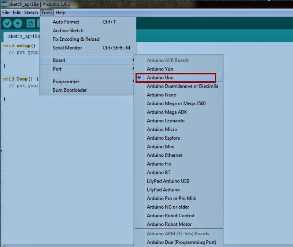This screenshot has width=293, height=247.
Task: Choose Arduino Robot Control board
Action: (179, 215)
